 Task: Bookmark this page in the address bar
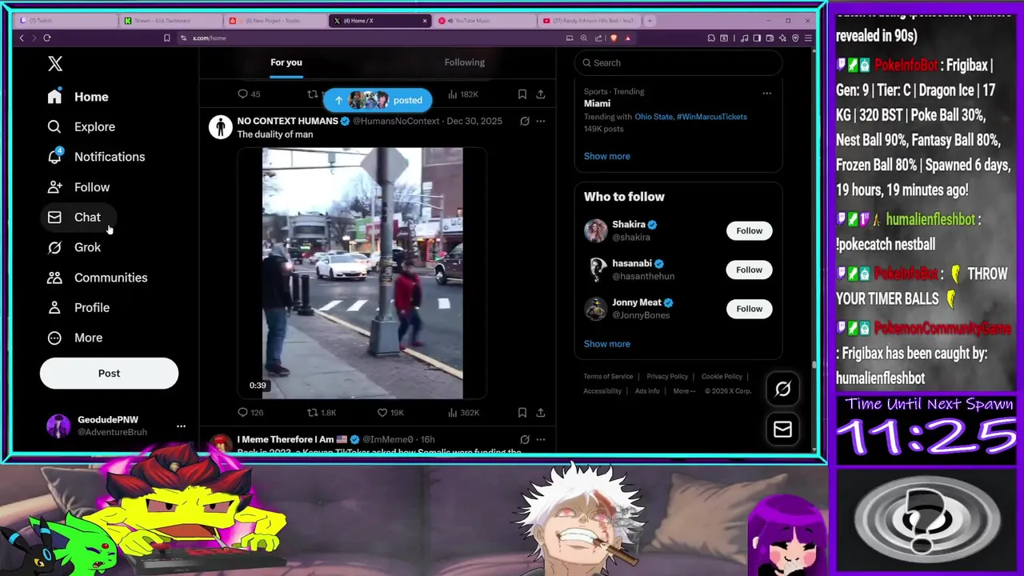tap(166, 38)
